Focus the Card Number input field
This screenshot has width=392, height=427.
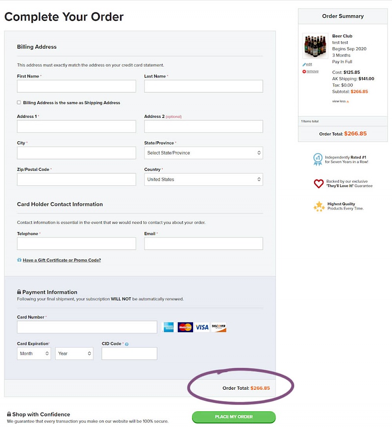[x=87, y=327]
